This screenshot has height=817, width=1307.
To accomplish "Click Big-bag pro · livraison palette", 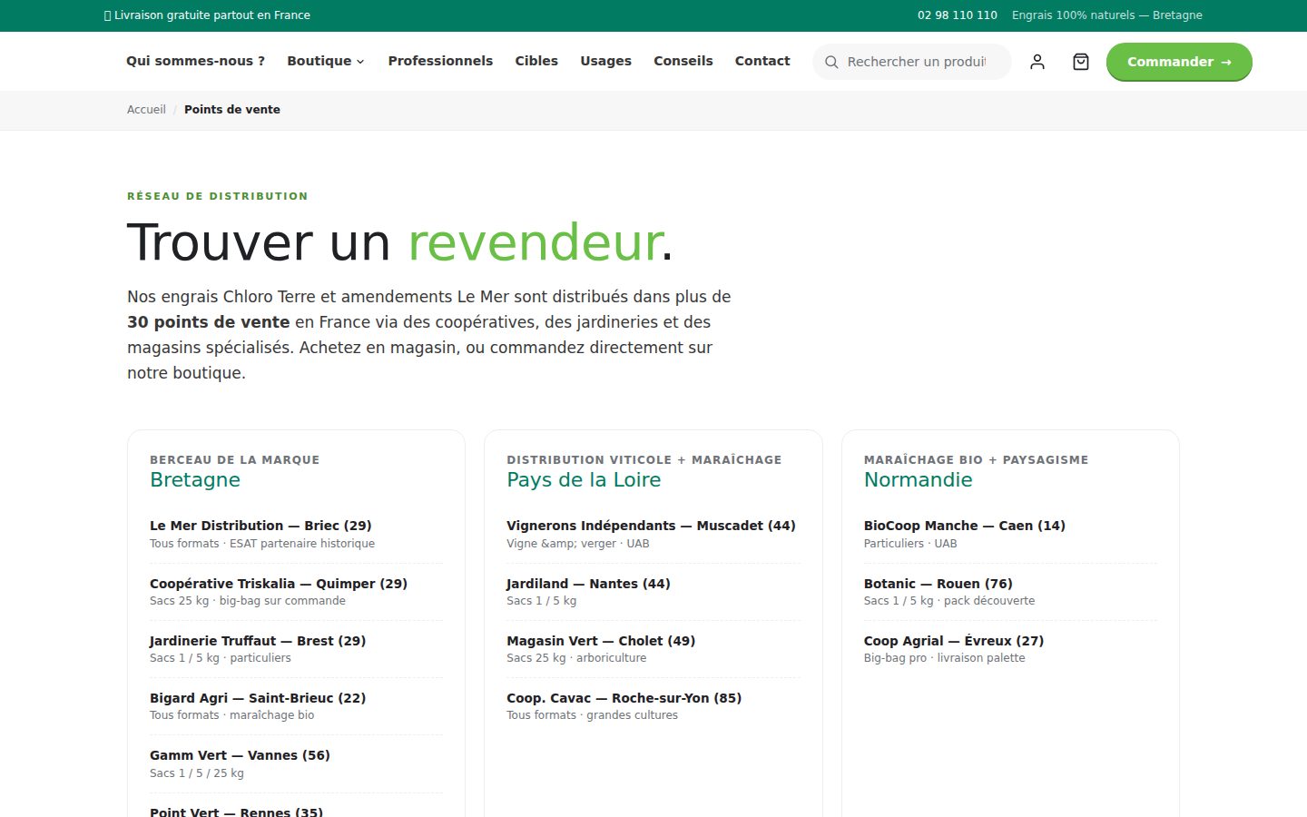I will pyautogui.click(x=944, y=658).
